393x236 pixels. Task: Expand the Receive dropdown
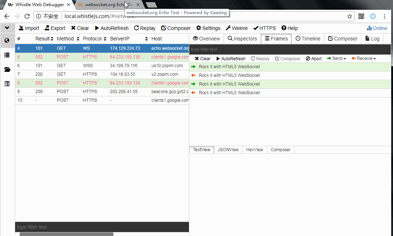tap(364, 58)
